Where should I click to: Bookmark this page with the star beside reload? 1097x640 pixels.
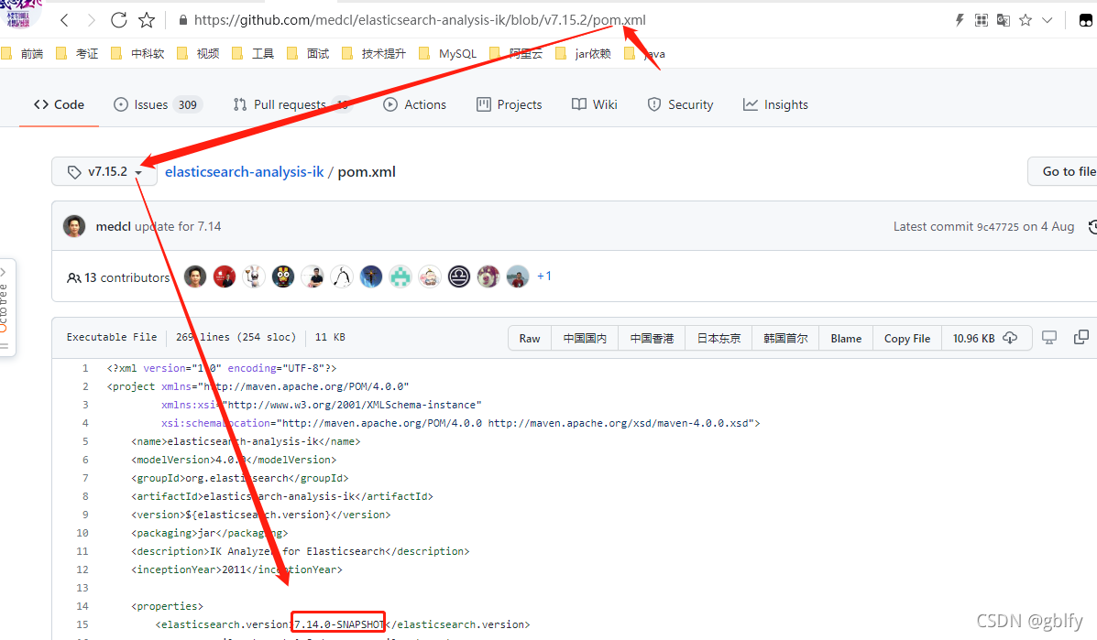tap(147, 20)
